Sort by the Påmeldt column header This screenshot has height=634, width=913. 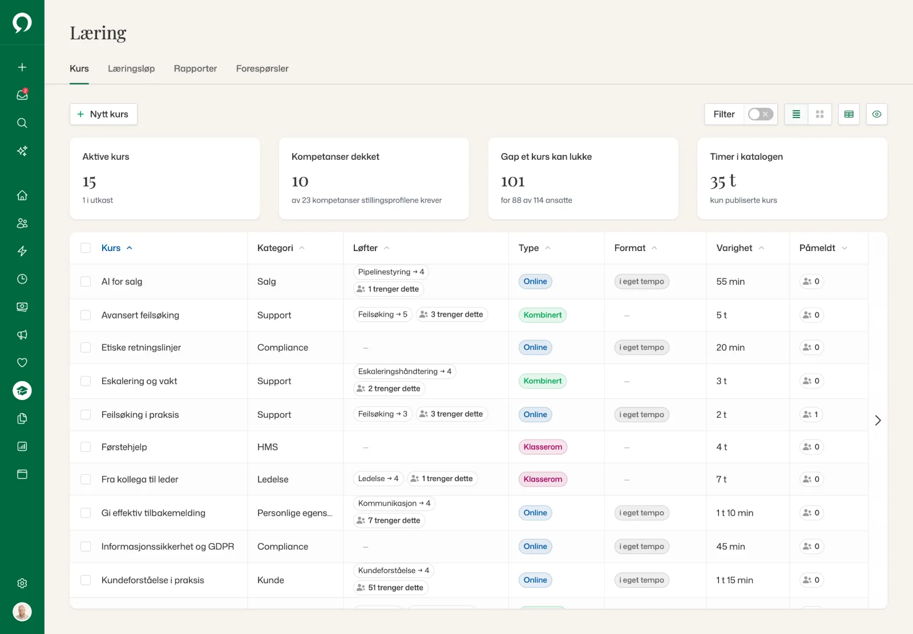point(823,248)
